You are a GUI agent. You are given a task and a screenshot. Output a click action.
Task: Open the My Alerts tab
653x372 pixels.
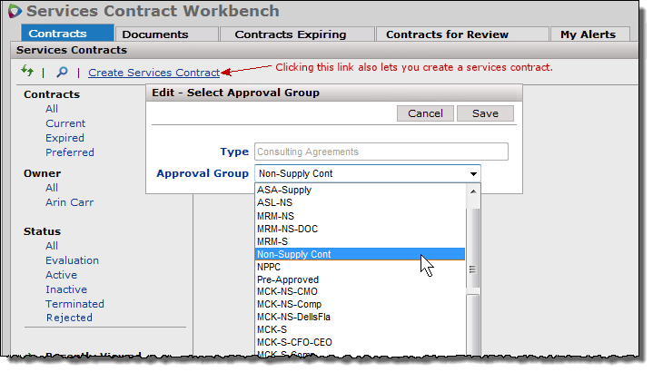point(588,34)
